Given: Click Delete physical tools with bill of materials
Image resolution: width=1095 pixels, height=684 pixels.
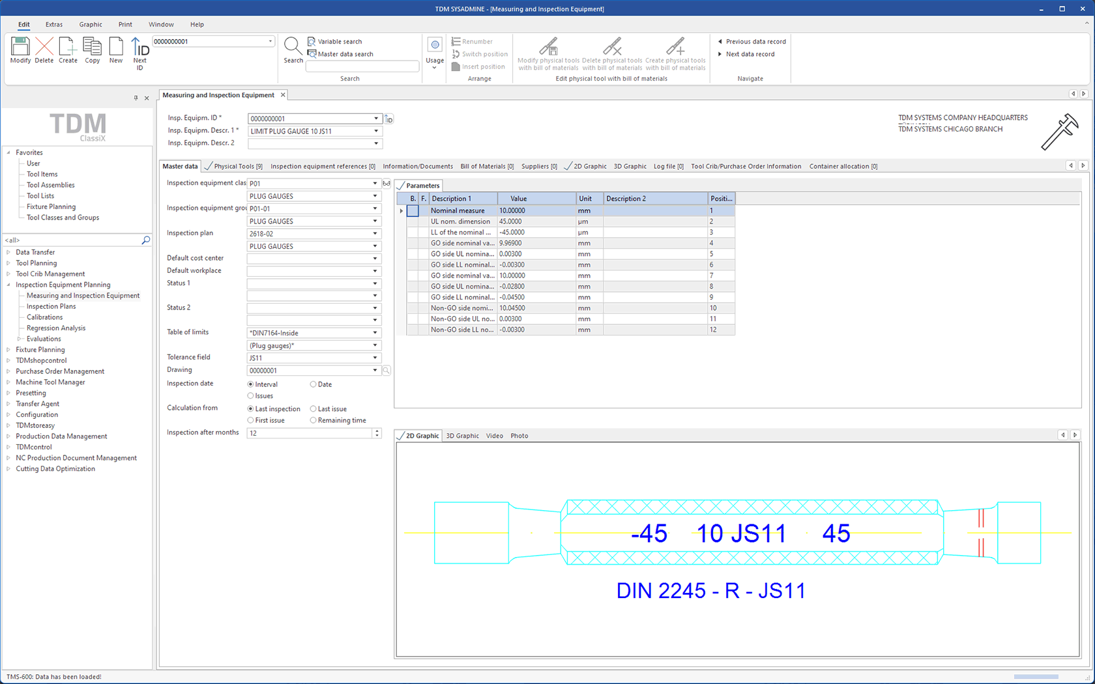Looking at the screenshot, I should tap(612, 53).
